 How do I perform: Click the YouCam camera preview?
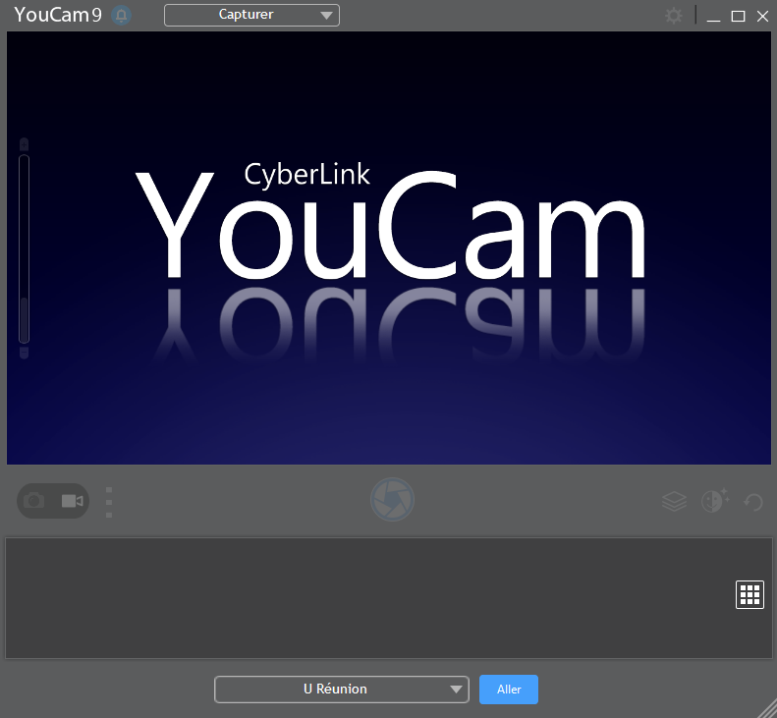(389, 248)
